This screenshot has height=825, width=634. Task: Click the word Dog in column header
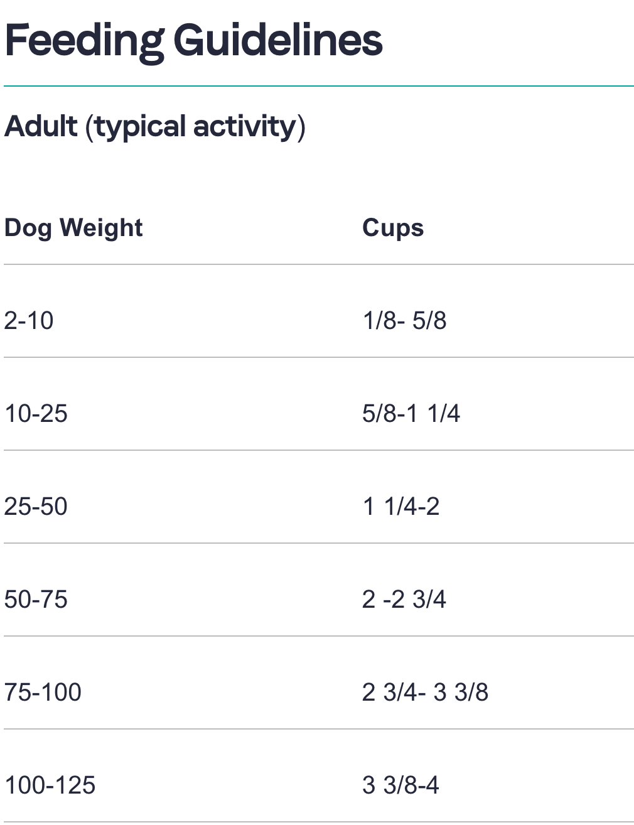tap(28, 228)
